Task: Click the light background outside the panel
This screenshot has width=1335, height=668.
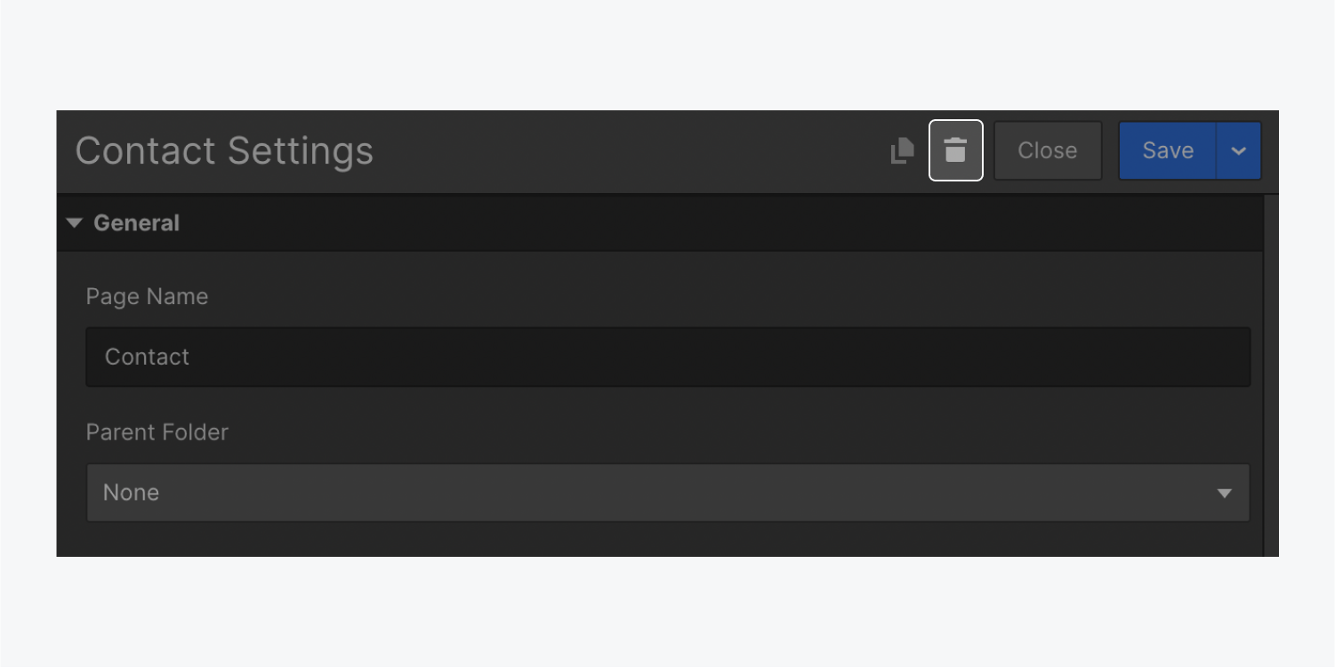Action: click(x=667, y=53)
